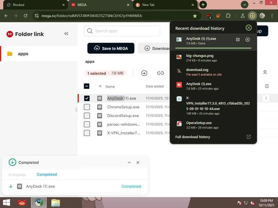278x208 pixels.
Task: Open red extension with badge 1
Action: pyautogui.click(x=209, y=16)
